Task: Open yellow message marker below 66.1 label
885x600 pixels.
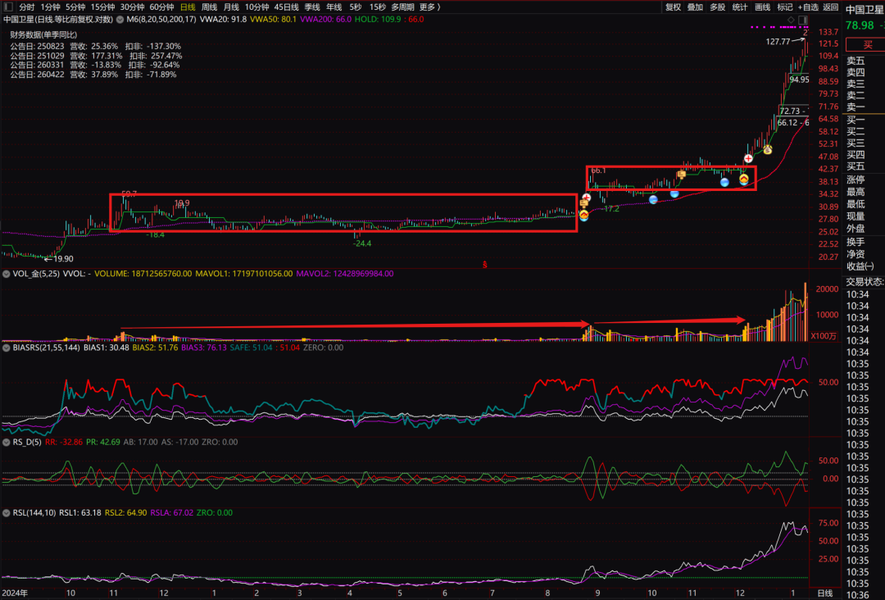Action: pyautogui.click(x=584, y=204)
